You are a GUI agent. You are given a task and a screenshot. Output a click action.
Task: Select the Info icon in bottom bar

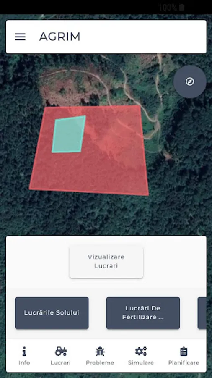[x=24, y=351]
